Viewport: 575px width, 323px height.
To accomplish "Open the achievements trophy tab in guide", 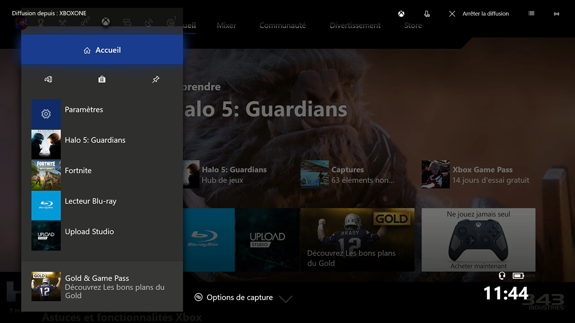I will pos(41,22).
